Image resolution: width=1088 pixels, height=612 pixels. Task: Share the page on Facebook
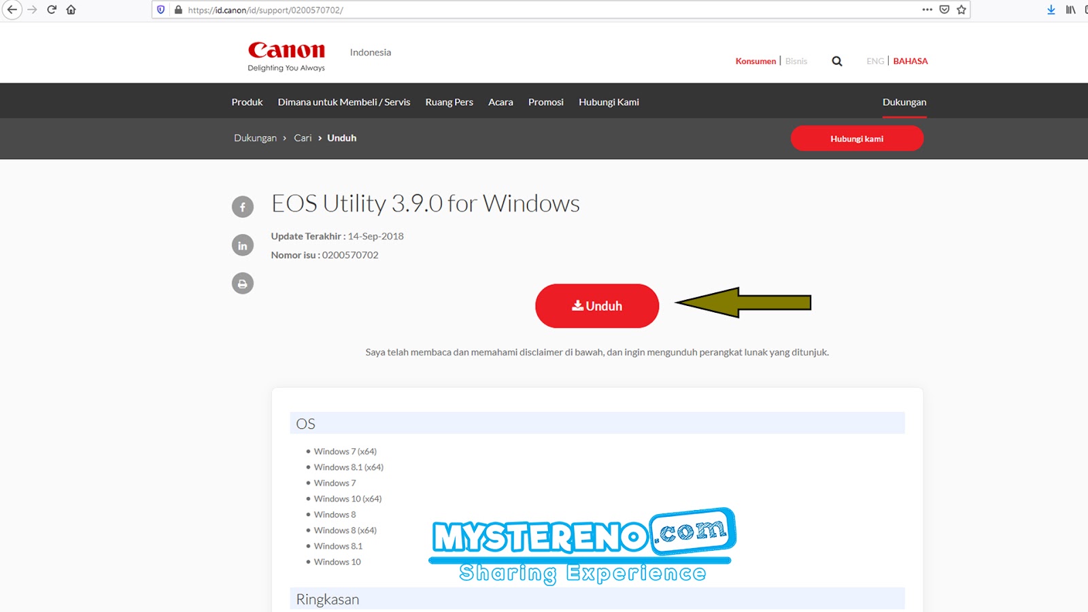(243, 207)
